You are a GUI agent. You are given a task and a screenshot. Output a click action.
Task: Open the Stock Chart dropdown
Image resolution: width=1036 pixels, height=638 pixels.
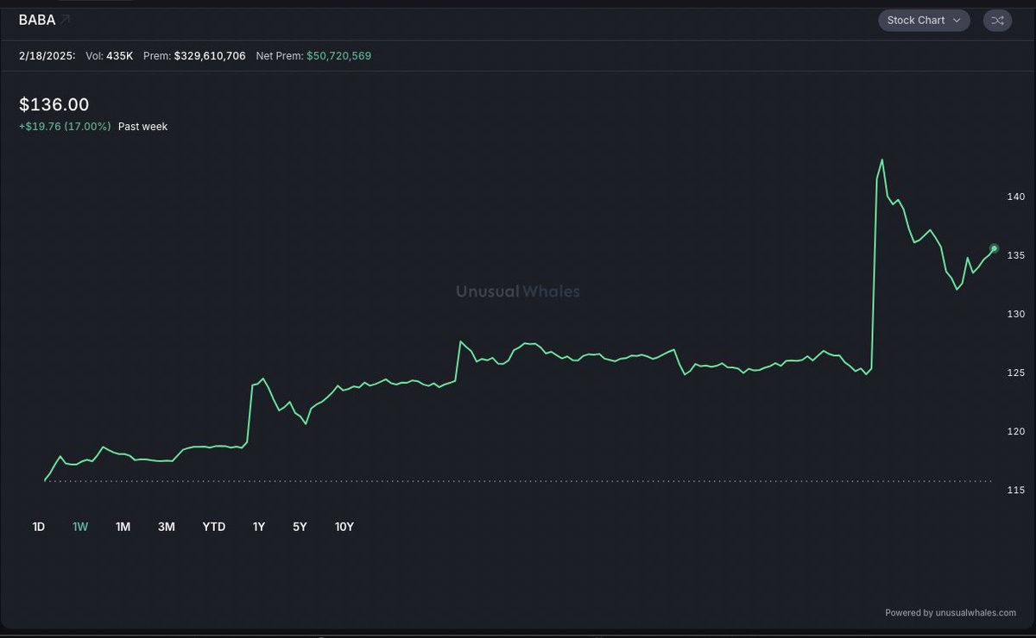pos(924,20)
